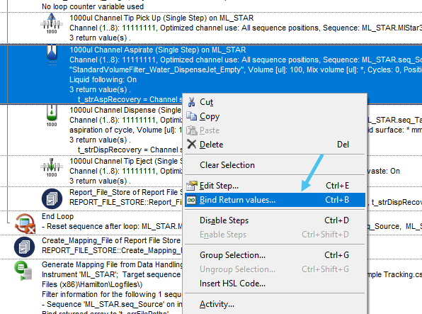Click the grayed Enable Steps entry

click(x=275, y=235)
